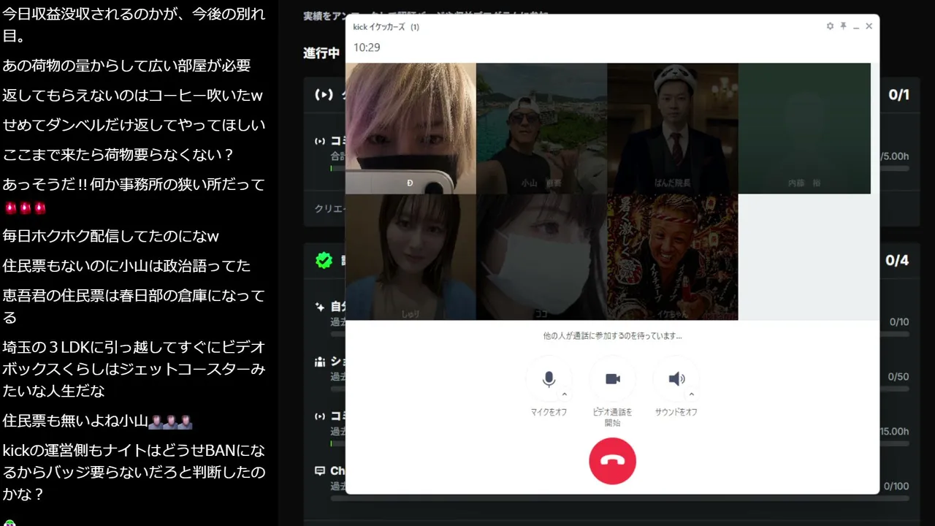935x526 pixels.
Task: Select the masked ココ participant tile
Action: coord(541,257)
